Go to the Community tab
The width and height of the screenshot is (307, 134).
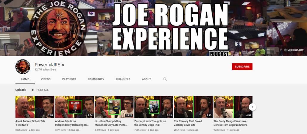(96, 79)
